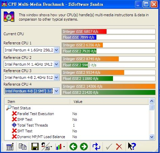Select the SMT Test row text
Image resolution: width=160 pixels, height=153 pixels.
click(25, 131)
